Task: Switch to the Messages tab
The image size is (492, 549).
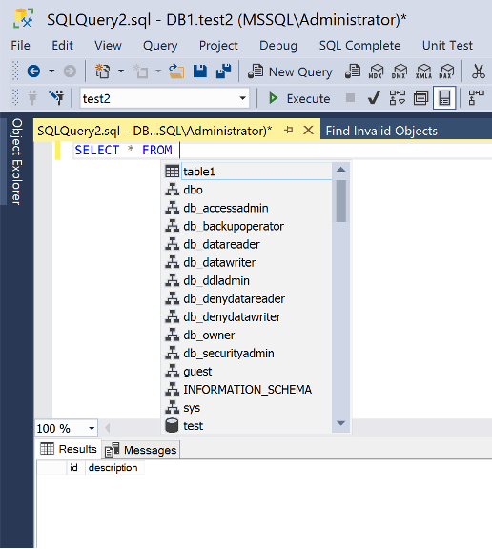Action: pos(141,450)
